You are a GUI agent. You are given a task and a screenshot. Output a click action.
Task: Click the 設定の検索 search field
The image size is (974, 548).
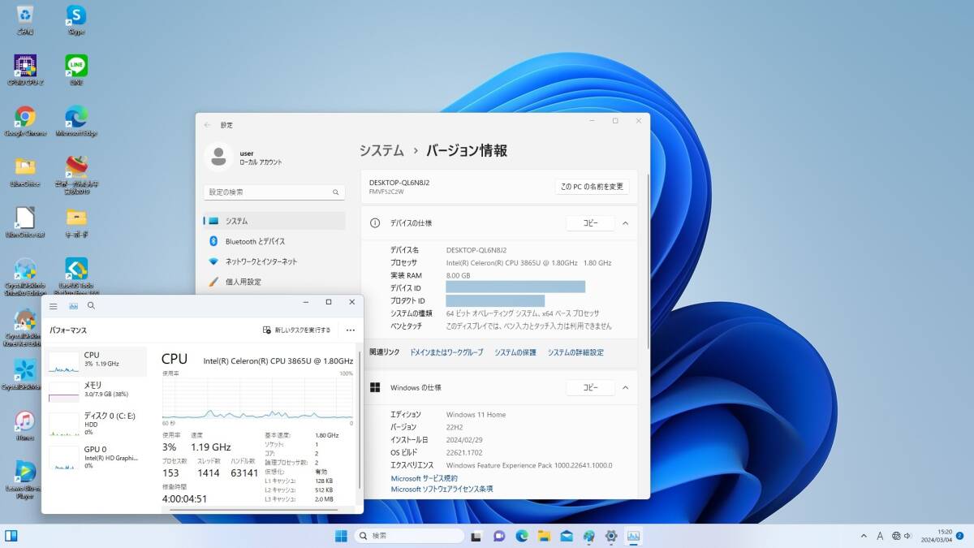pyautogui.click(x=274, y=192)
